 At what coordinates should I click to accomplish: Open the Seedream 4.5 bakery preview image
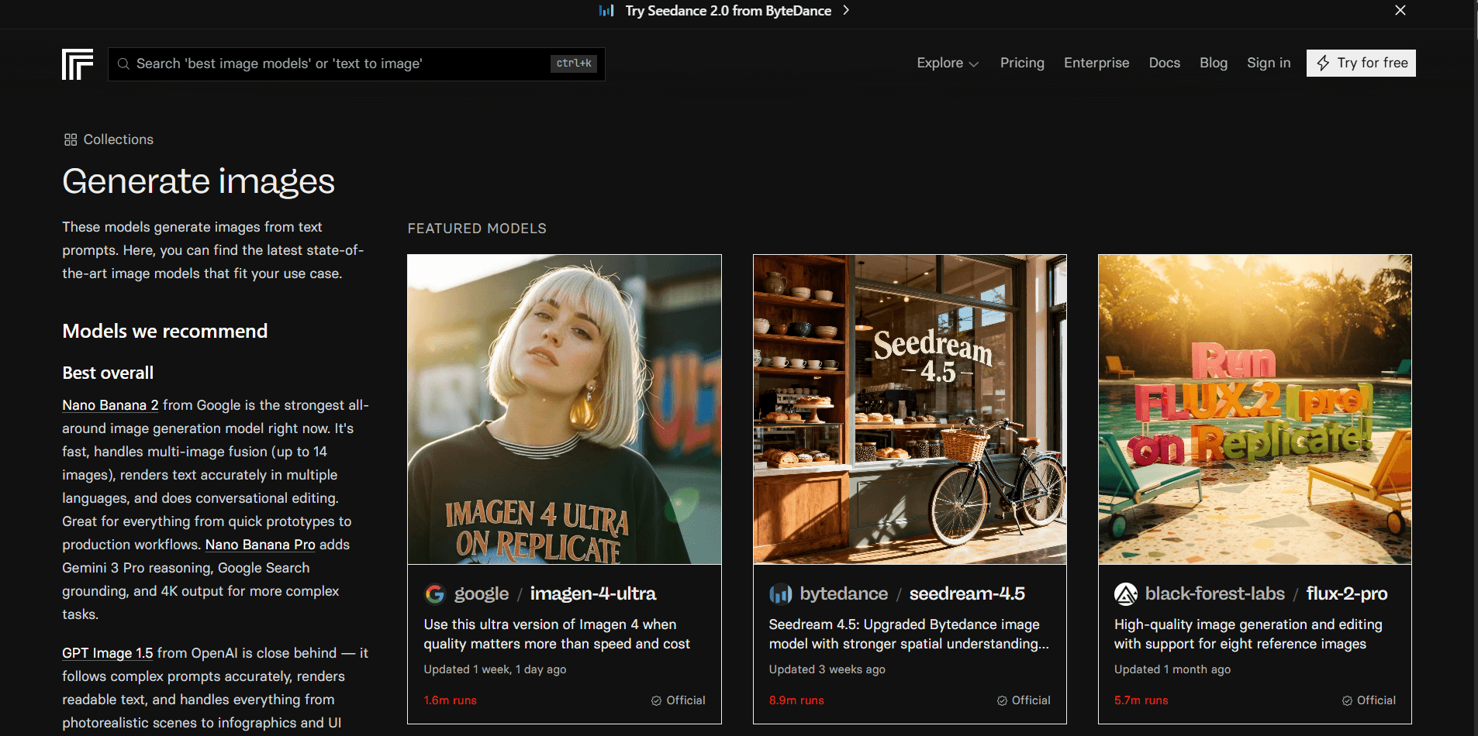[910, 409]
